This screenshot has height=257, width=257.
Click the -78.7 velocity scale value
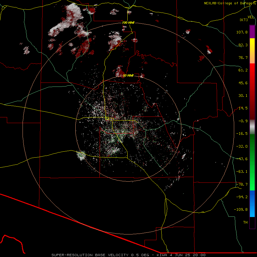pyautogui.click(x=242, y=184)
